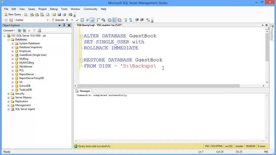Parse the query with checkmark icon
This screenshot has width=276, height=155.
77,20
